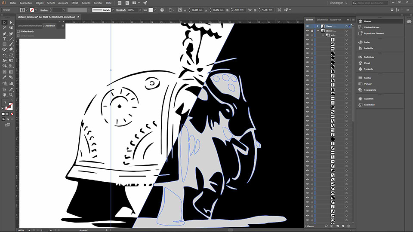Screen dimensions: 413x232
Task: Open Adobe Stock via the St icon
Action: 127,3
